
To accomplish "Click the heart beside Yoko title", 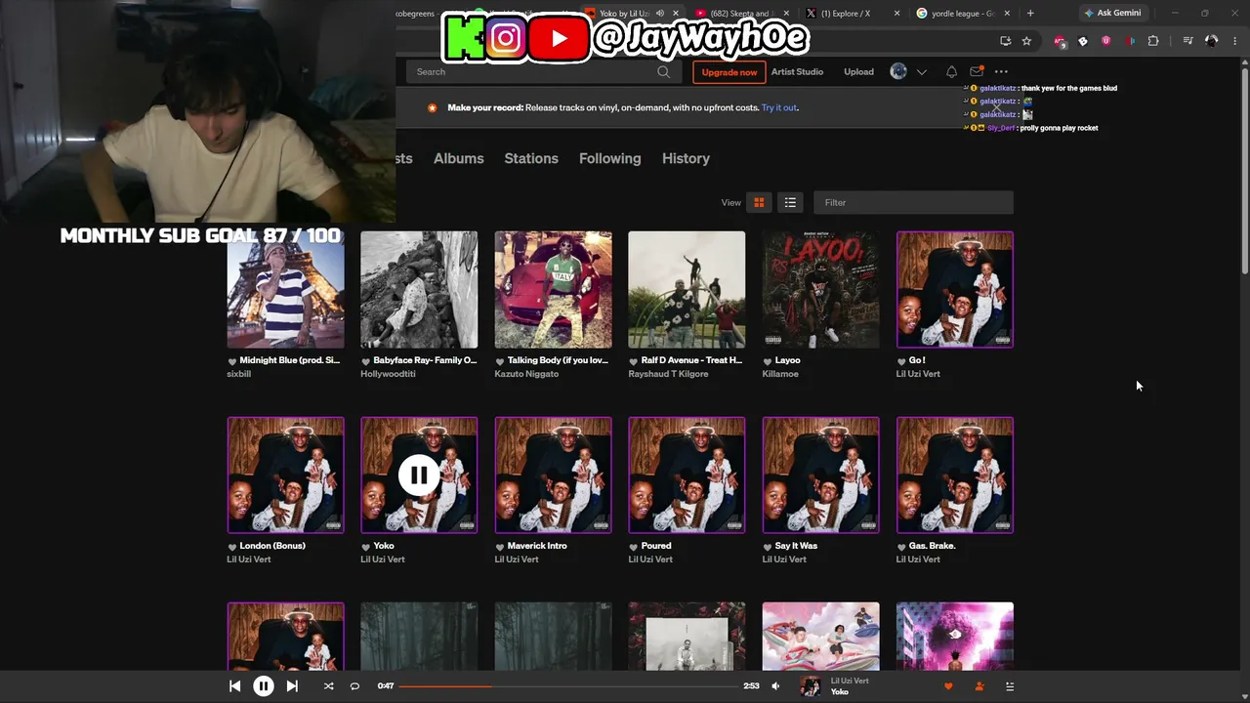I will point(366,547).
